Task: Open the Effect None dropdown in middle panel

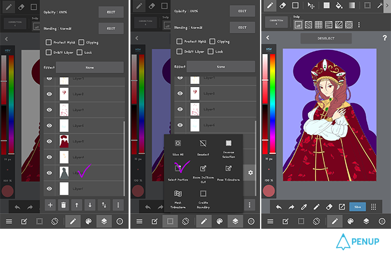Action: 220,67
